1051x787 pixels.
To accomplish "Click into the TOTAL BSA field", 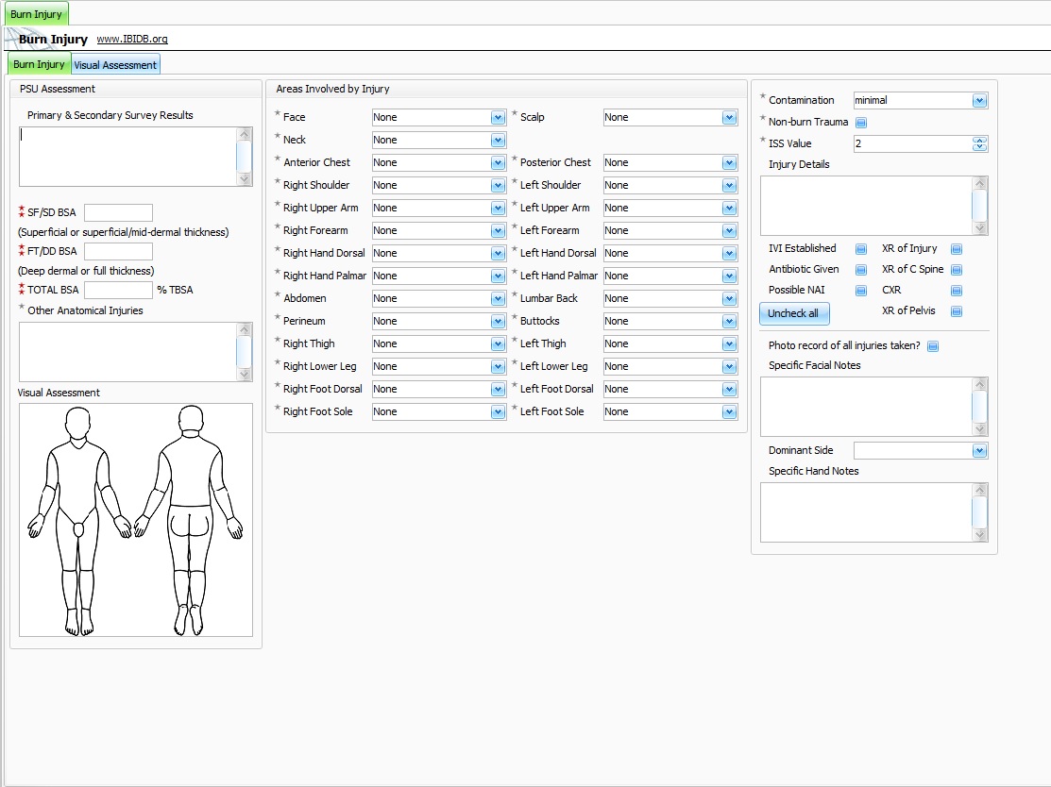I will point(118,291).
